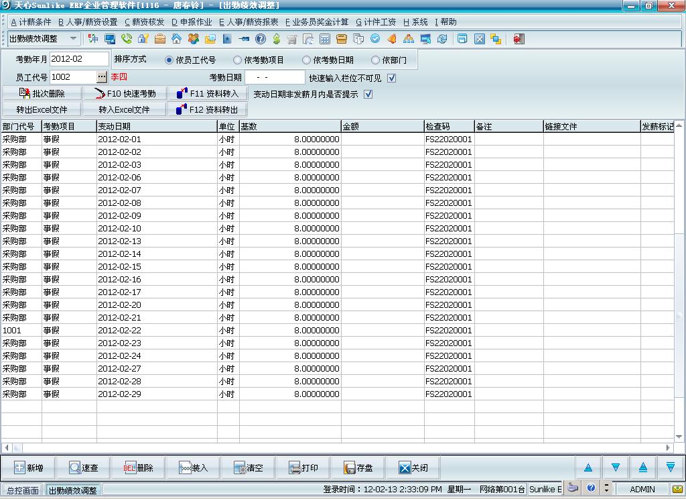Click the keyboard icon in the status bar
Image resolution: width=686 pixels, height=499 pixels.
coord(573,488)
